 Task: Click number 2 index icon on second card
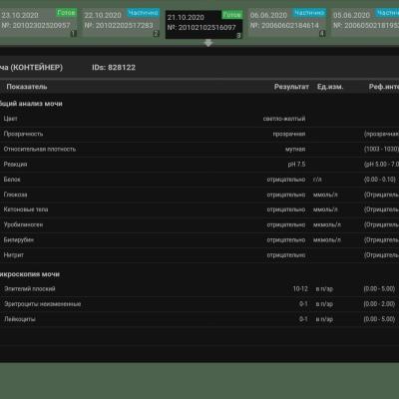pos(157,33)
